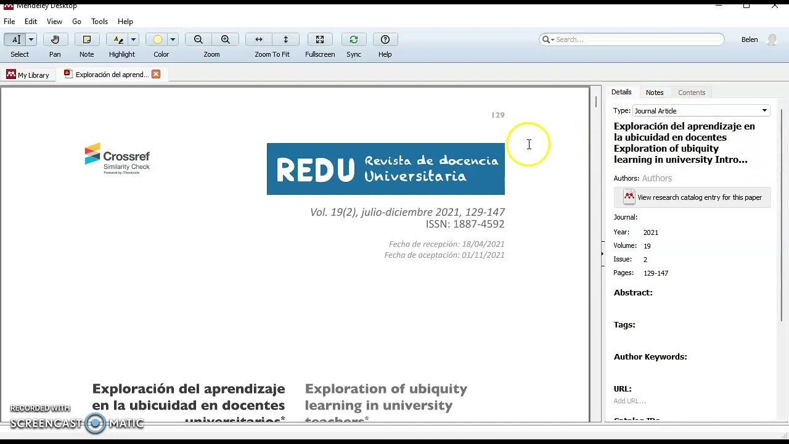Switch to the Contents panel tab
The width and height of the screenshot is (789, 444).
(x=692, y=92)
